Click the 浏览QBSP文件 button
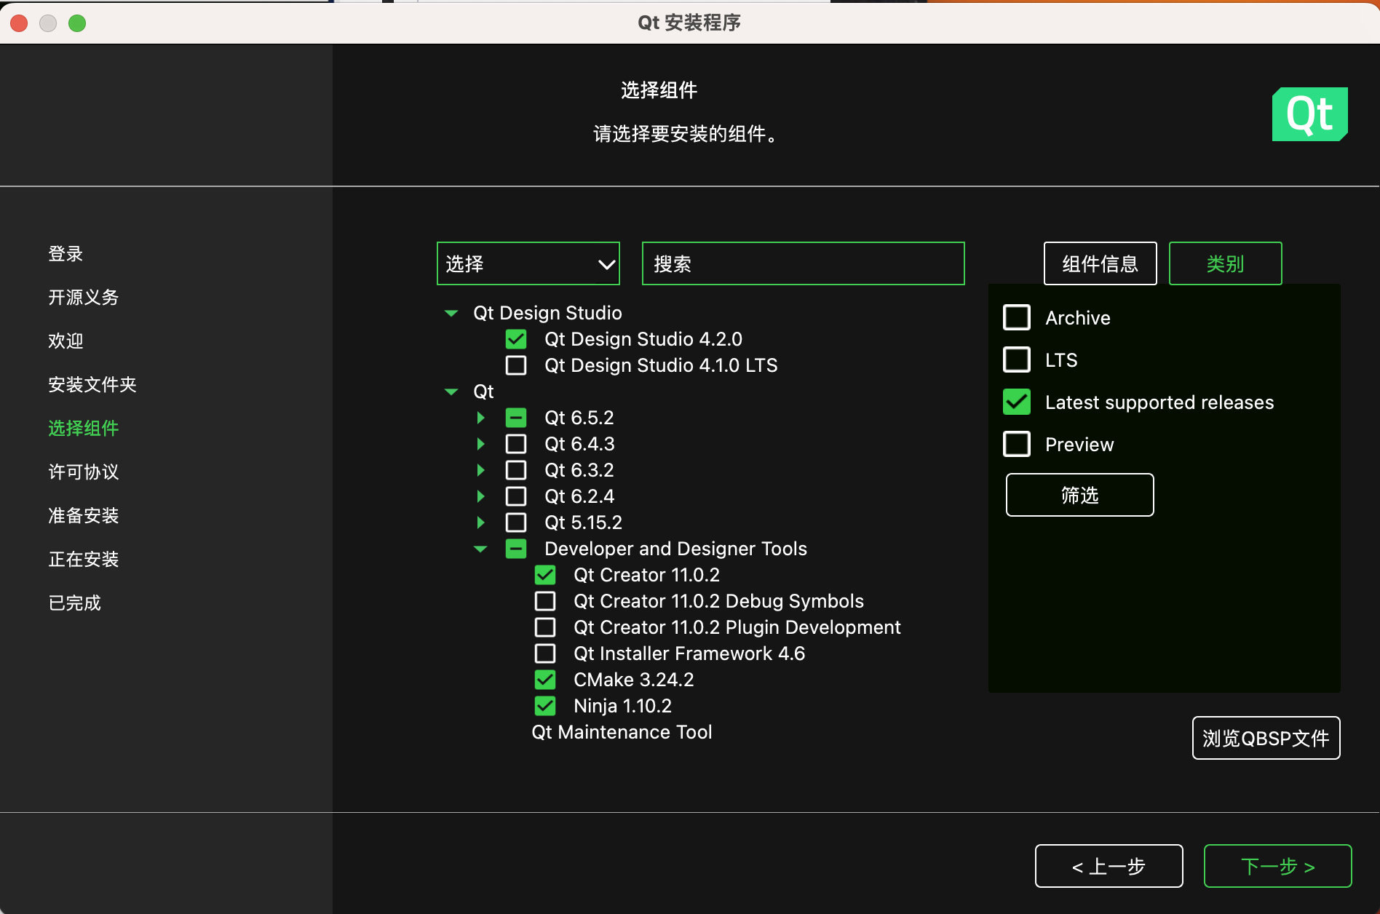Image resolution: width=1380 pixels, height=914 pixels. (x=1266, y=738)
